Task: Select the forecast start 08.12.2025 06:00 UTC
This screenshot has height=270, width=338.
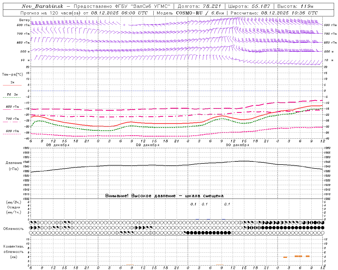Action: (x=119, y=13)
